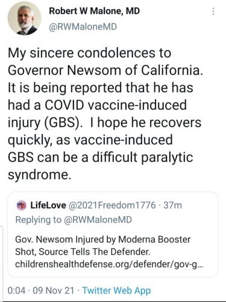Select the main tweet text about condolences
226x302 pixels.
[x=105, y=114]
